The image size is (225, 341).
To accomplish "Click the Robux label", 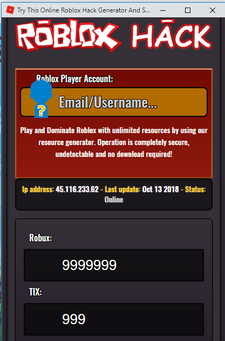I will pyautogui.click(x=40, y=238).
